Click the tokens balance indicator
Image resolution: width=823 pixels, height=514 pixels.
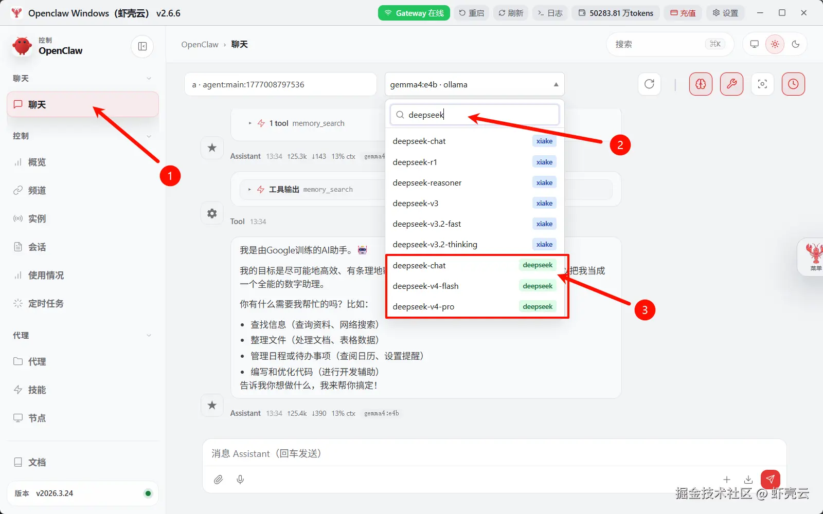pyautogui.click(x=616, y=13)
